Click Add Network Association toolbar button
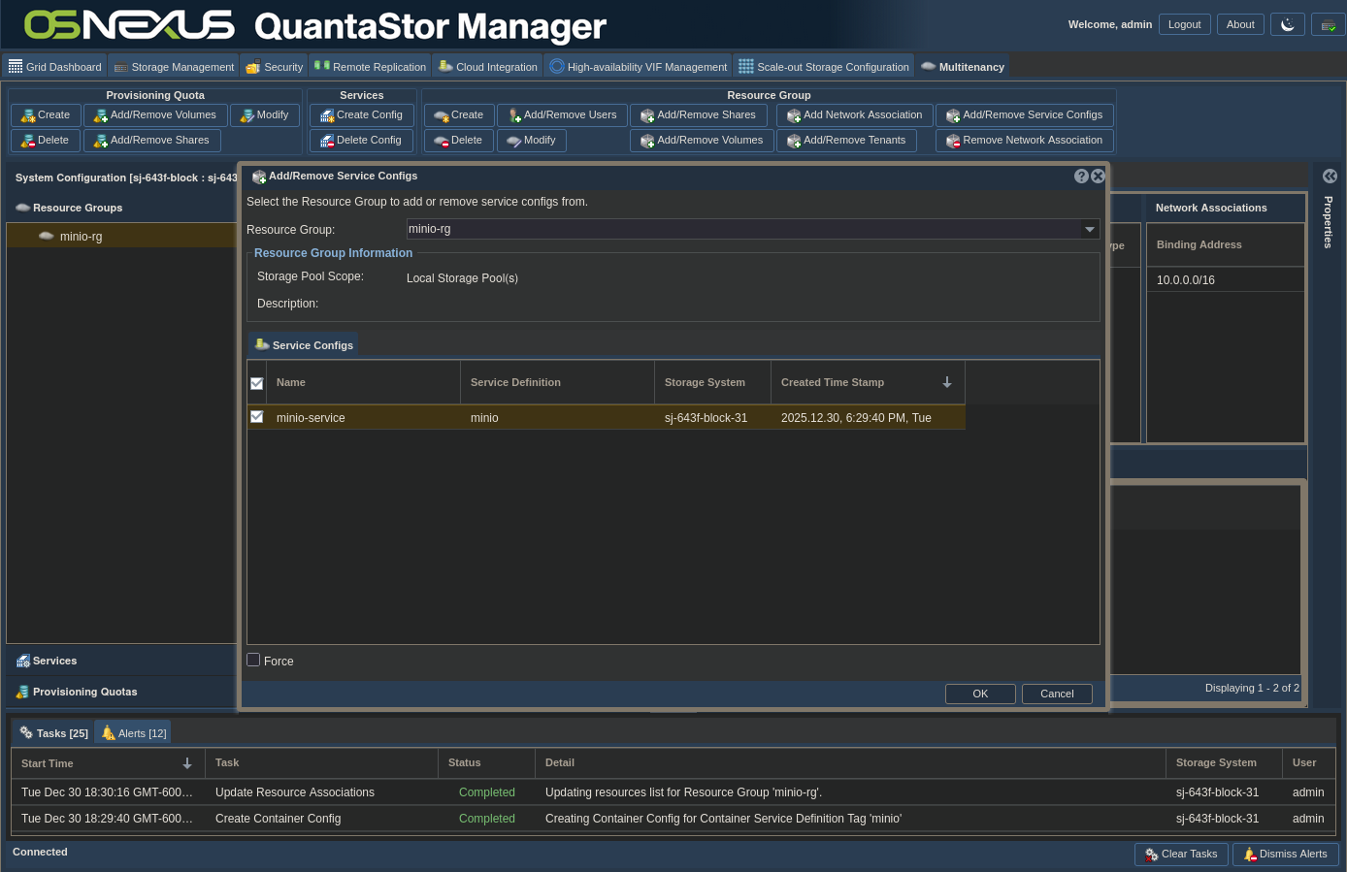1347x872 pixels. click(x=854, y=115)
